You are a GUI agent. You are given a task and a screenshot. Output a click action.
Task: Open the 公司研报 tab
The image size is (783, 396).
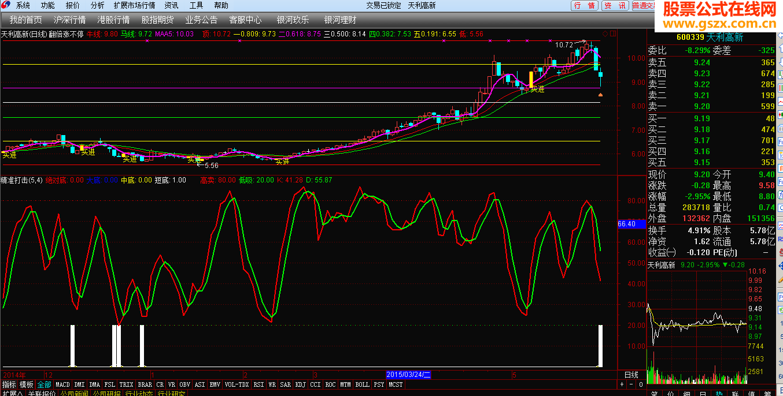coord(106,394)
